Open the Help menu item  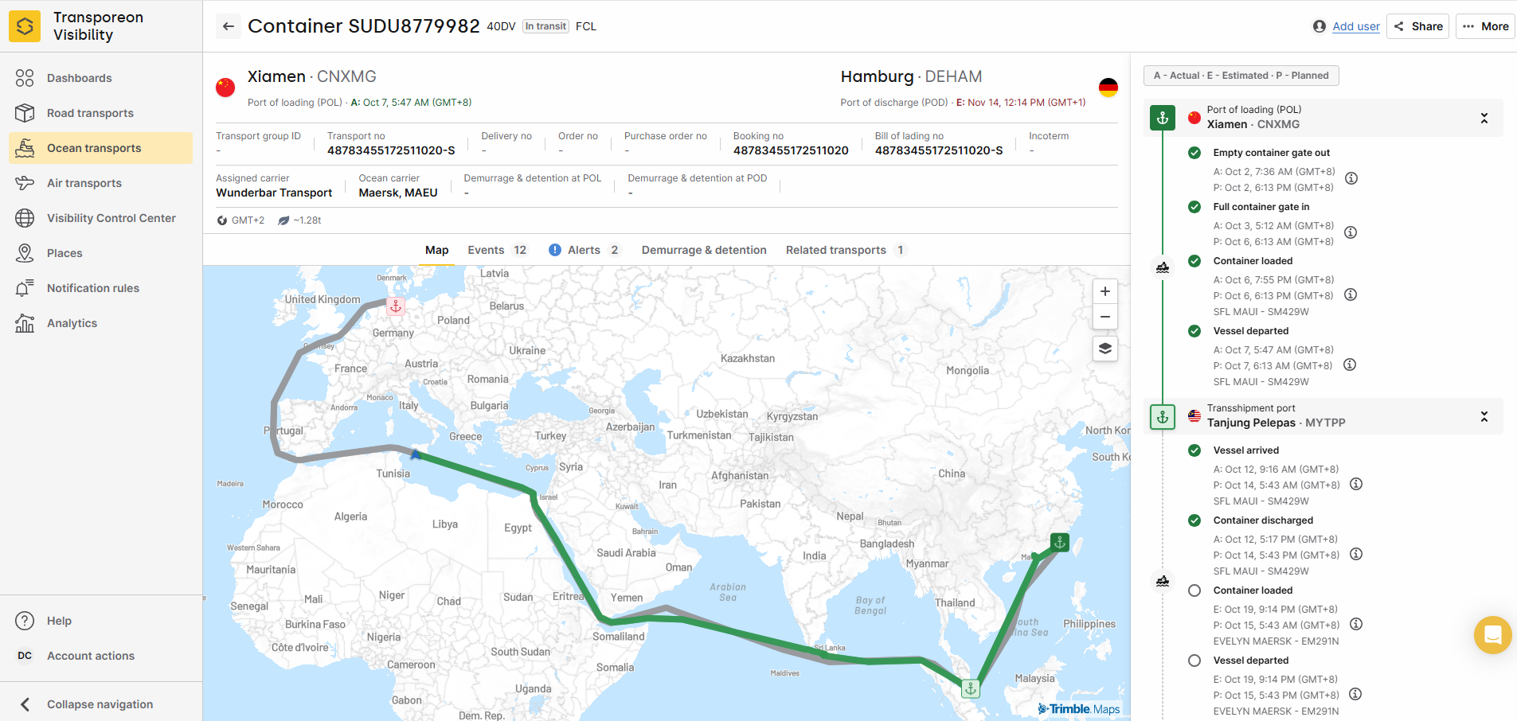(x=101, y=621)
